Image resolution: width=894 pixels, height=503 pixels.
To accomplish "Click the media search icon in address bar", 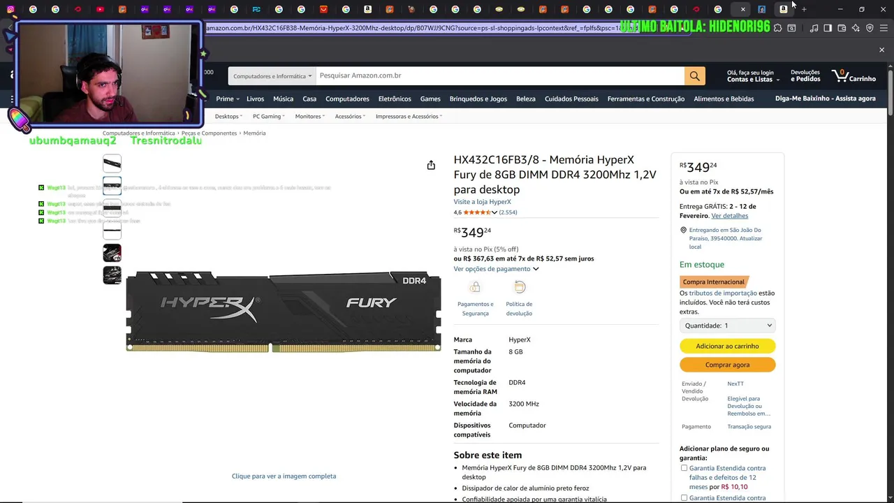I will coord(791,28).
